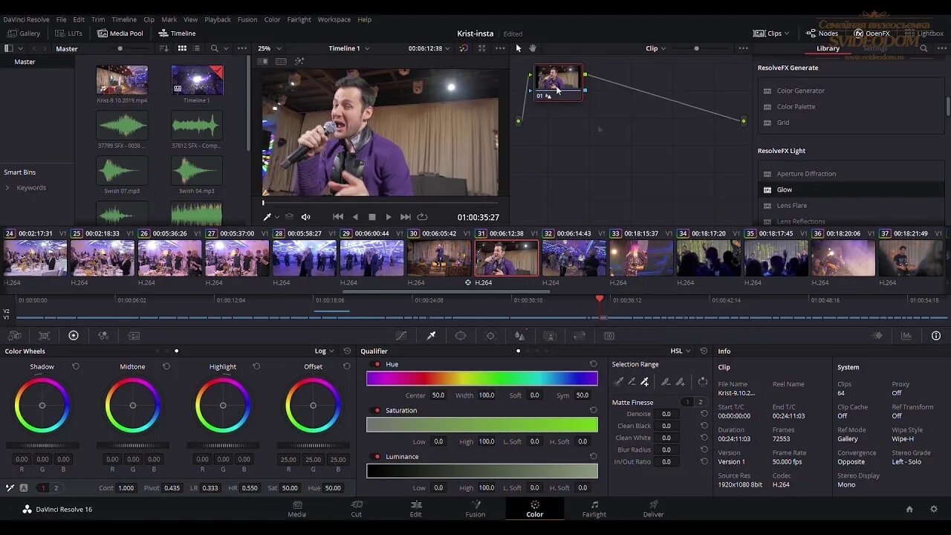Open the Color Match palette

[44, 336]
